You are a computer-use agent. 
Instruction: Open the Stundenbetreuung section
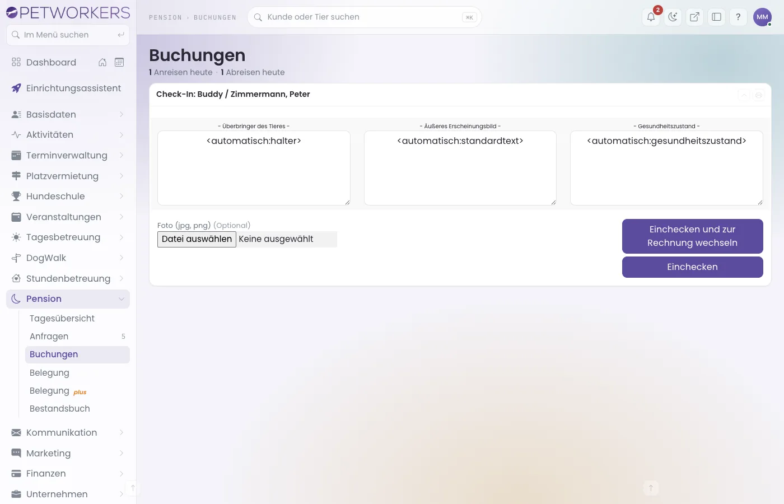pos(68,279)
